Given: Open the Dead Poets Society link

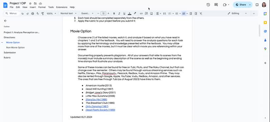Looking at the screenshot, I should (101, 110).
